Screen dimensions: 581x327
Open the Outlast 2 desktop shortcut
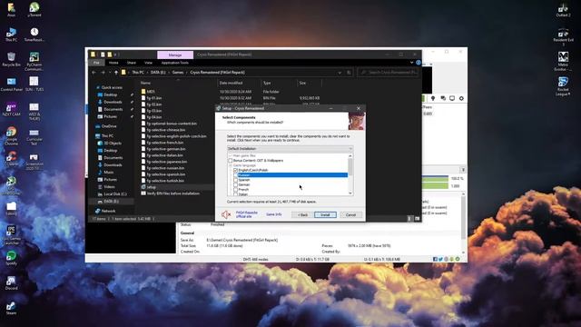click(x=563, y=10)
